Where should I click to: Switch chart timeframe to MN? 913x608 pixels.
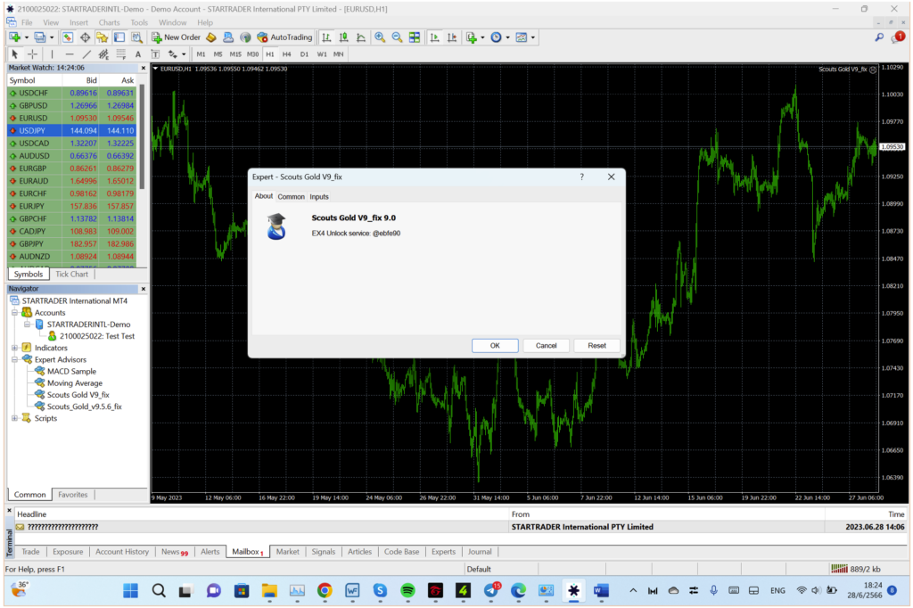click(x=338, y=54)
